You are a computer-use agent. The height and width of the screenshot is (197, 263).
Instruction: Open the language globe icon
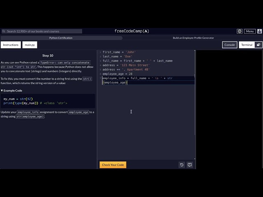[x=240, y=31]
